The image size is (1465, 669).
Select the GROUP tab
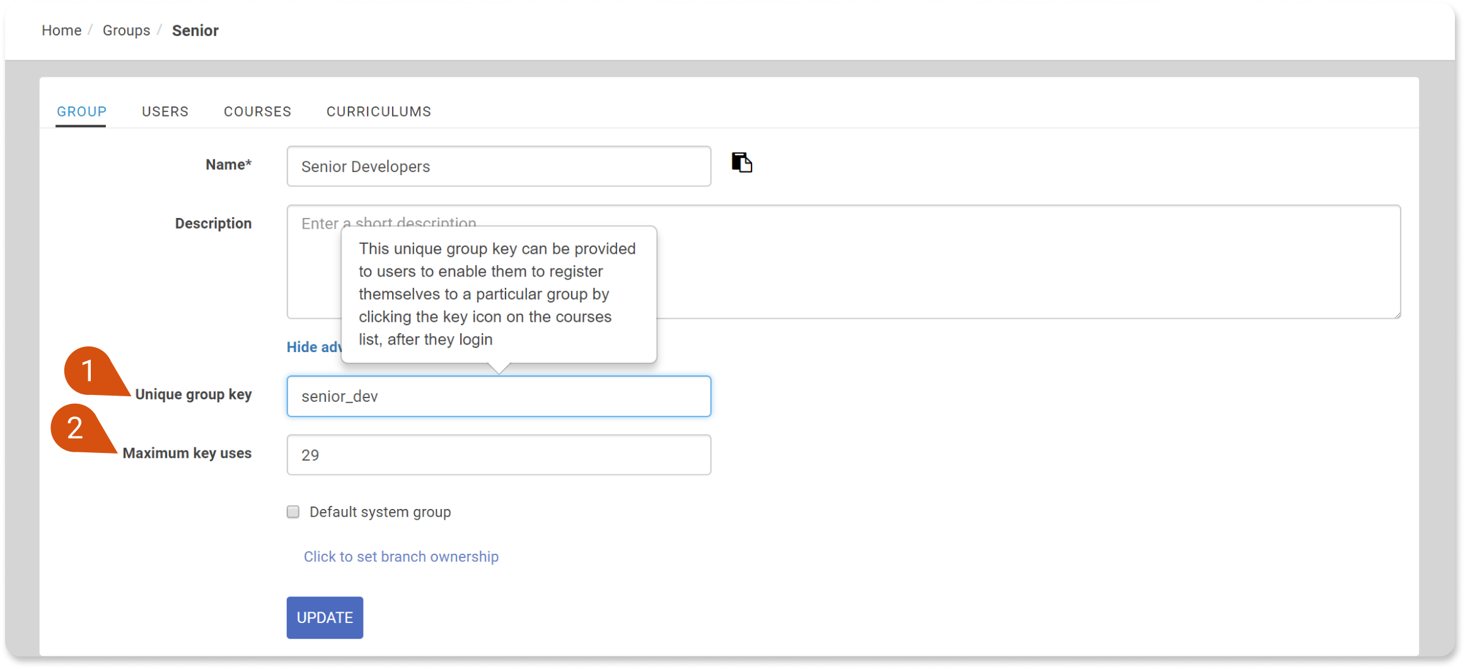pyautogui.click(x=81, y=111)
